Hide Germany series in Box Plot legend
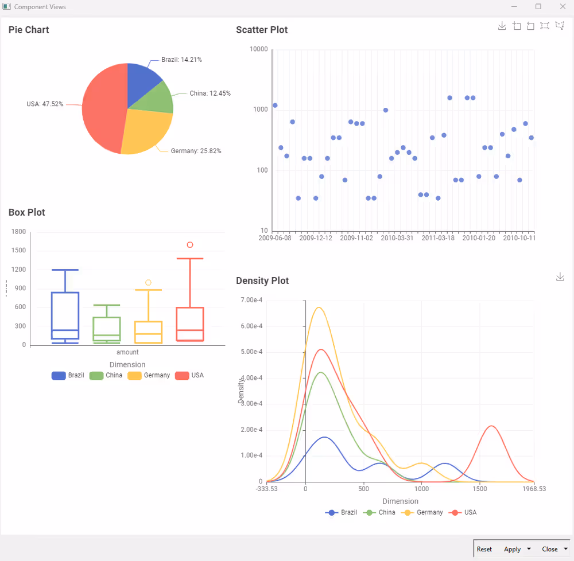 click(149, 376)
